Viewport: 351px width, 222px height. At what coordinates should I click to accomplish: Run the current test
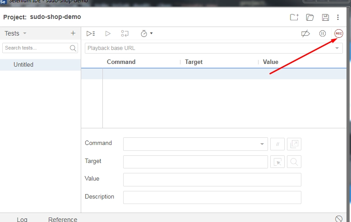(x=108, y=33)
